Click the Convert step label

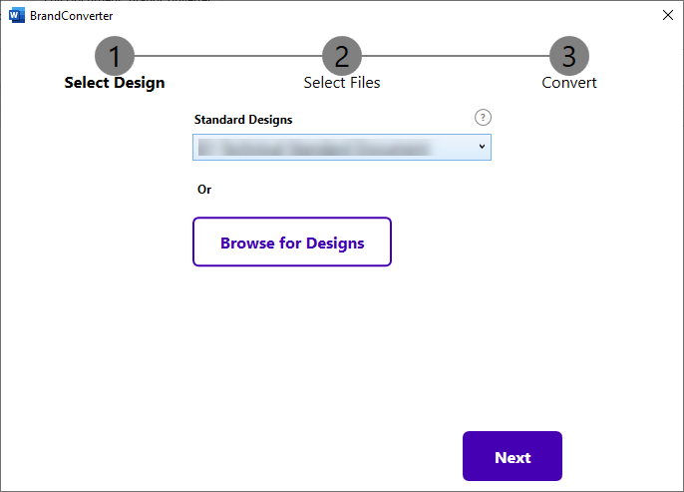568,83
